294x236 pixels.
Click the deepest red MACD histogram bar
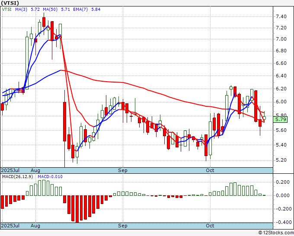coord(77,209)
